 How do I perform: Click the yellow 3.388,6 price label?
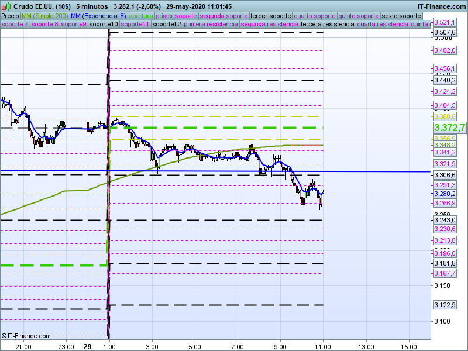[x=445, y=116]
